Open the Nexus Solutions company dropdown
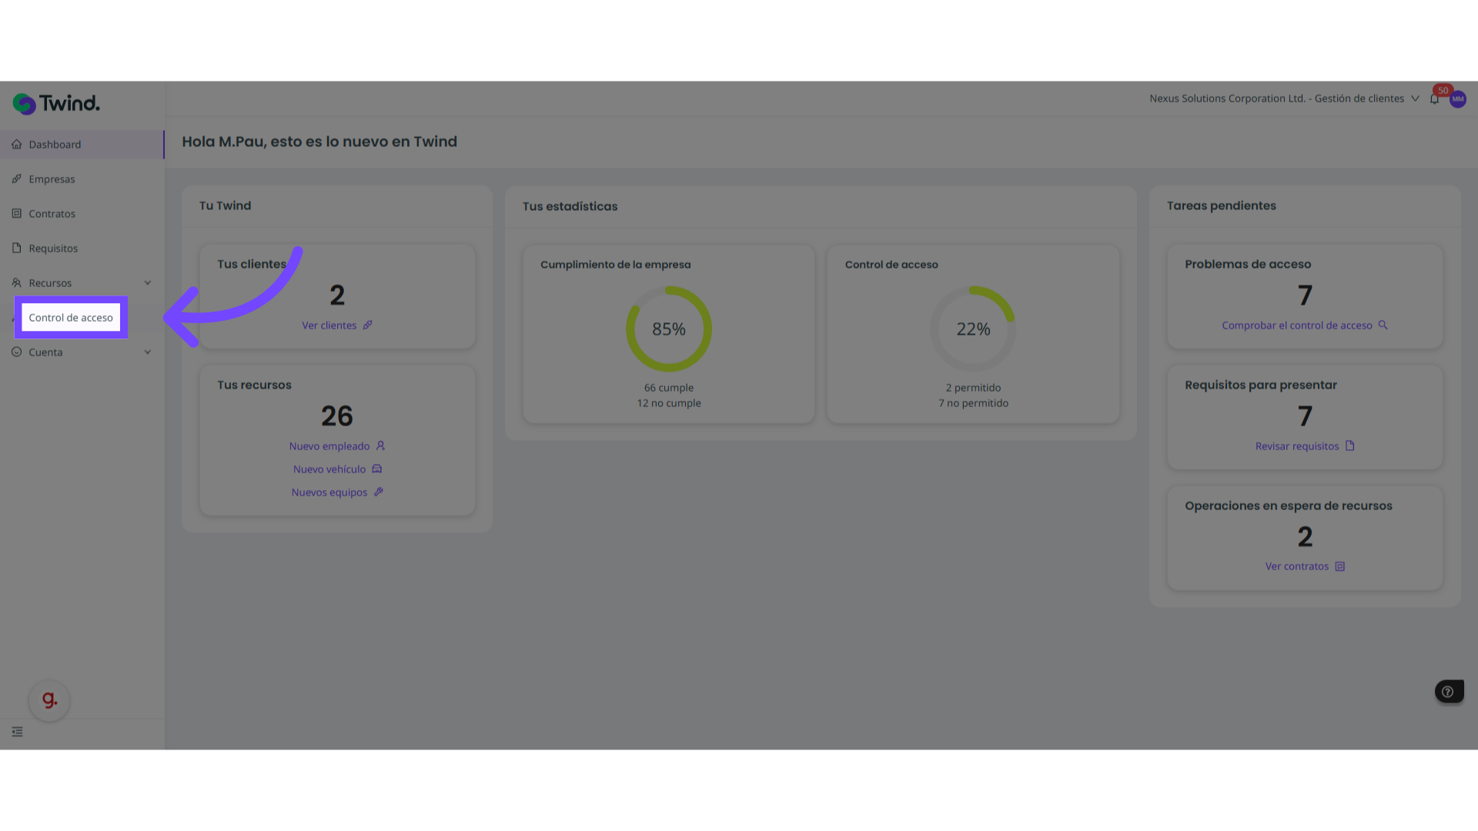The width and height of the screenshot is (1478, 831). pyautogui.click(x=1284, y=98)
